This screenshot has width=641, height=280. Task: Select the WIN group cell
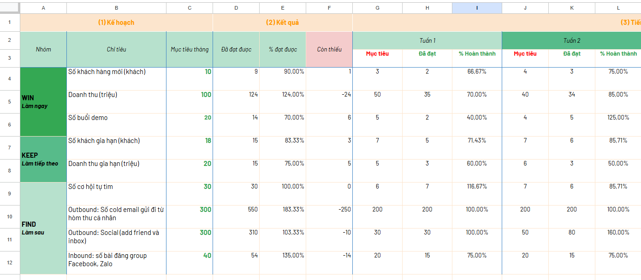[43, 102]
